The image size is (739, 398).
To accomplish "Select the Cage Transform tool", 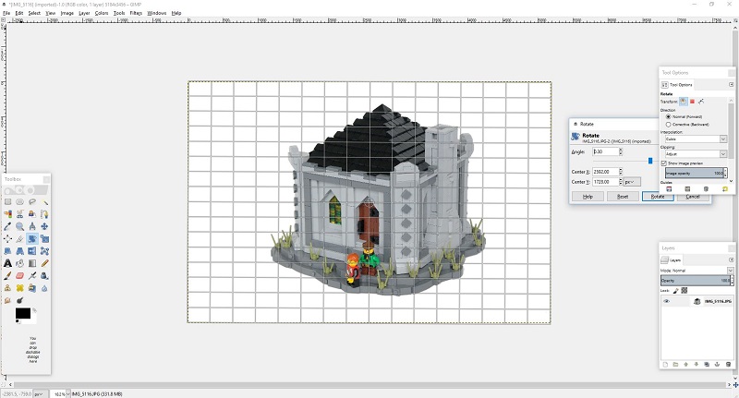I will point(44,251).
